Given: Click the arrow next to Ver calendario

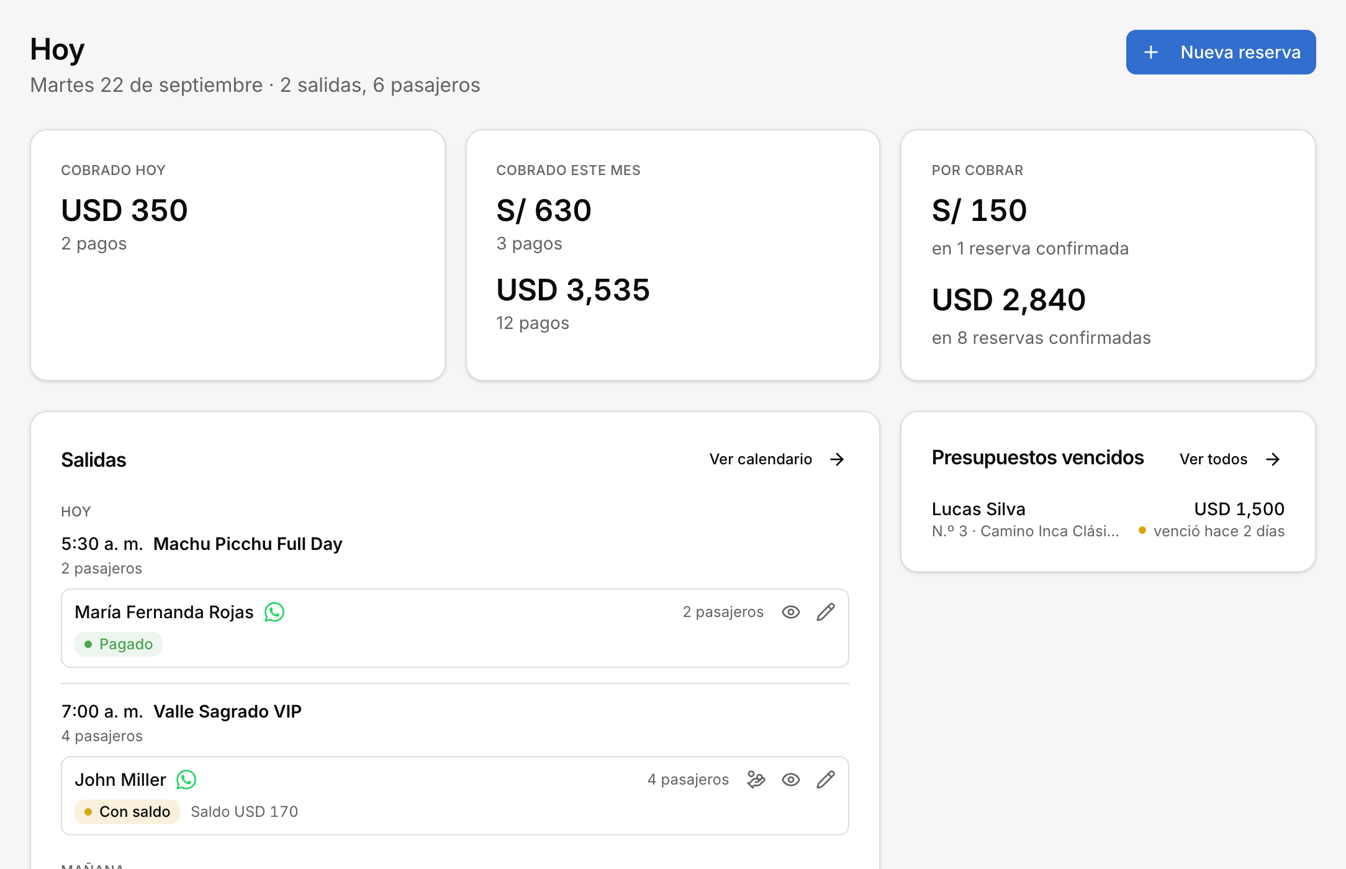Looking at the screenshot, I should tap(838, 459).
